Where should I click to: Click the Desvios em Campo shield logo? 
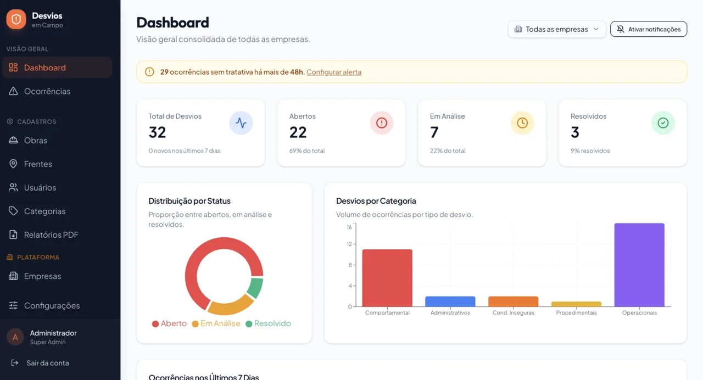pyautogui.click(x=16, y=19)
